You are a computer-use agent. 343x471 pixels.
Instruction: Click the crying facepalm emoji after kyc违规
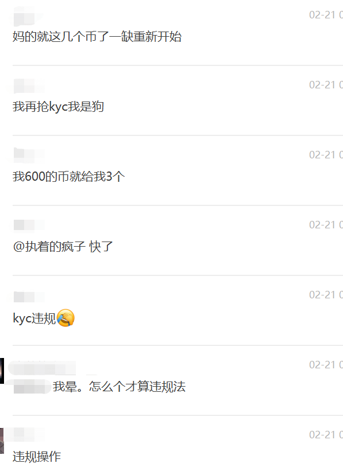65,318
